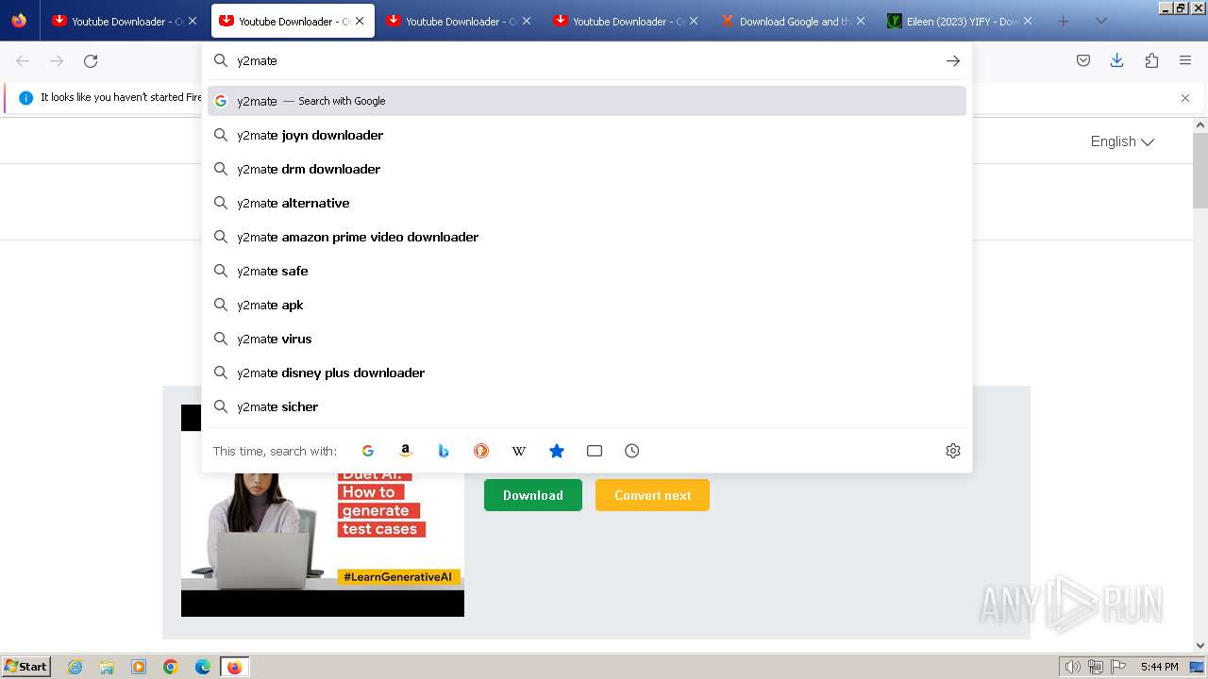The height and width of the screenshot is (679, 1208).
Task: Search with Amazon engine shortcut icon
Action: pyautogui.click(x=406, y=451)
